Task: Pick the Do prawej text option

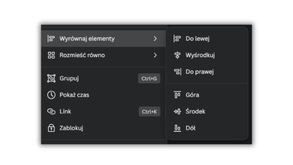Action: [x=200, y=72]
